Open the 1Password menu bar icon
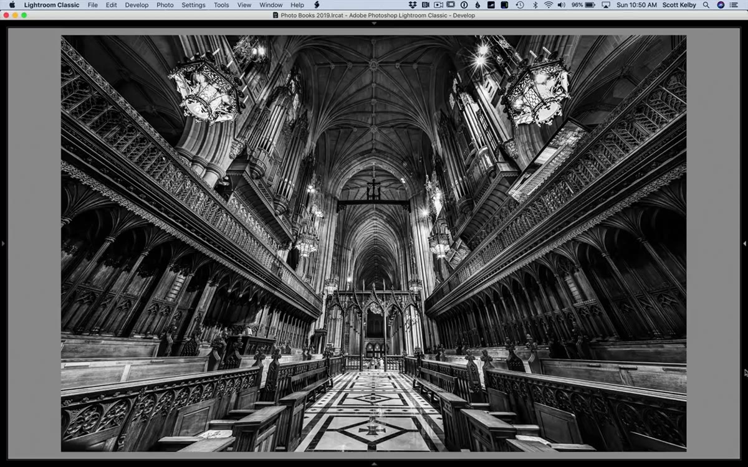The height and width of the screenshot is (467, 748). [464, 5]
